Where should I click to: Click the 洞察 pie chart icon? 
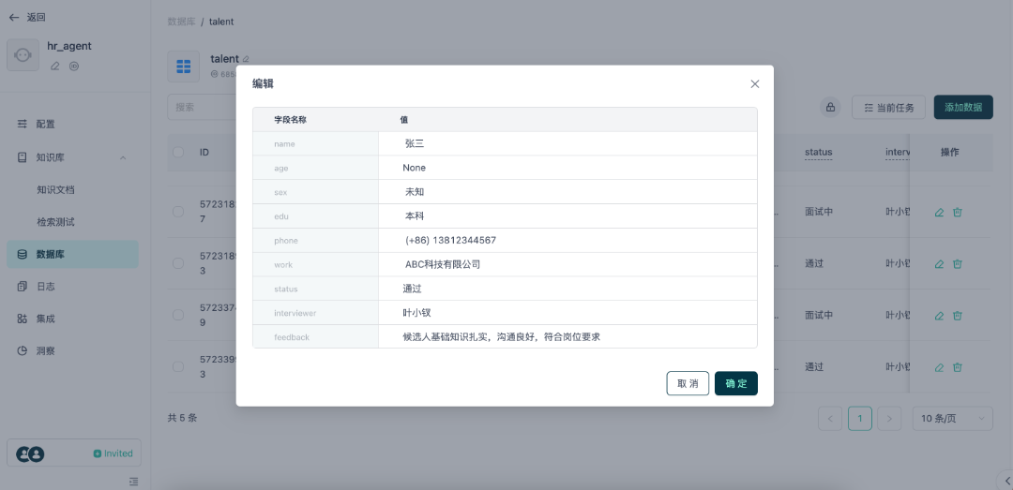coord(22,351)
